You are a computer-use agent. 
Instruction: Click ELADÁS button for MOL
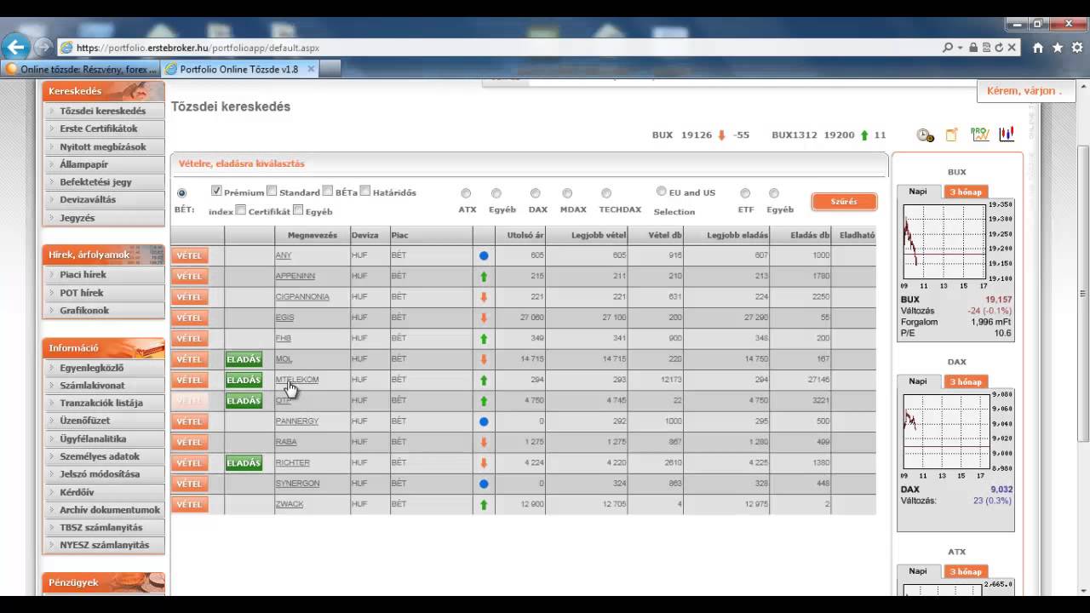pyautogui.click(x=244, y=359)
